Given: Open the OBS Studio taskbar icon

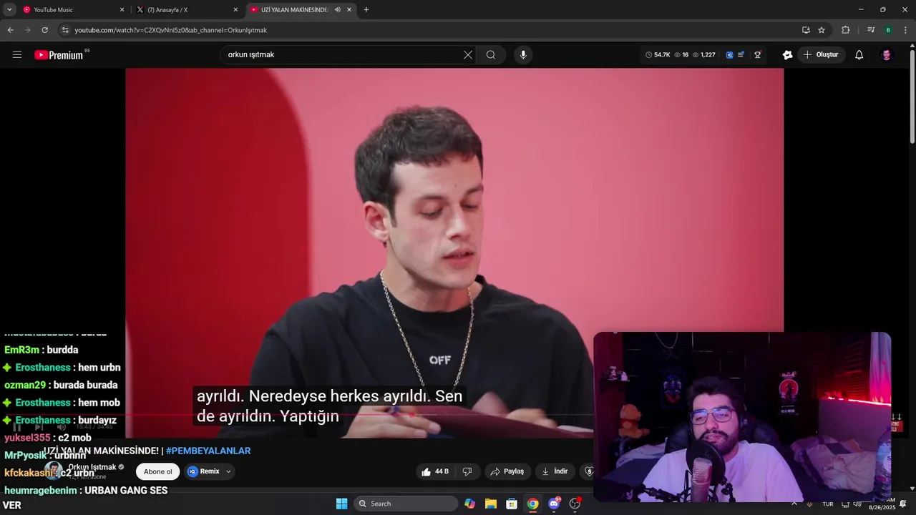Looking at the screenshot, I should [575, 504].
